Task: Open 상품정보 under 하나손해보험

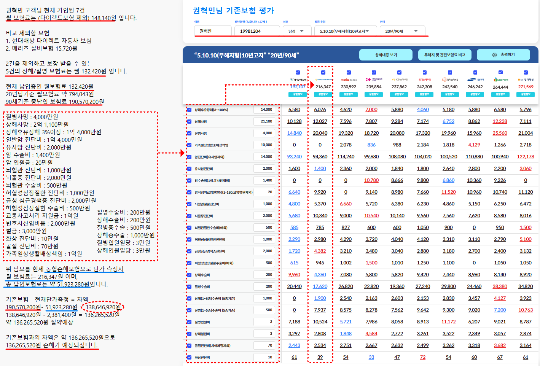Action: click(x=298, y=94)
